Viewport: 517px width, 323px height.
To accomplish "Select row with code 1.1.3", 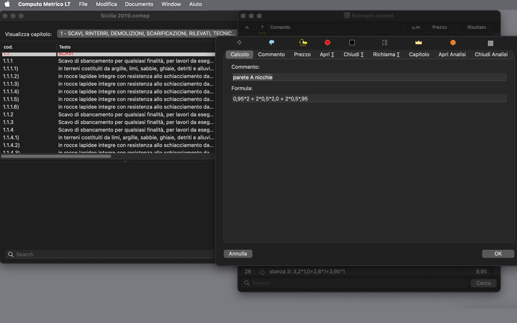I will point(108,122).
